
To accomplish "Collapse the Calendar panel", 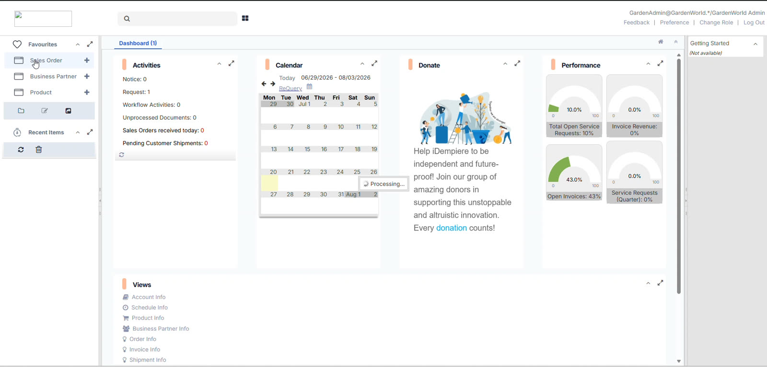I will tap(362, 64).
